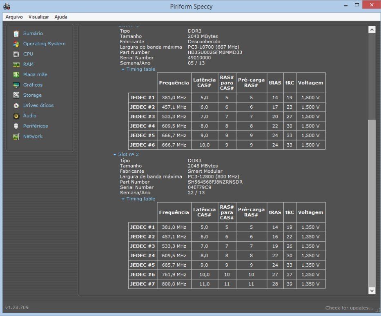Image resolution: width=381 pixels, height=316 pixels.
Task: Click the vertical scrollbar thumb
Action: coord(372,203)
